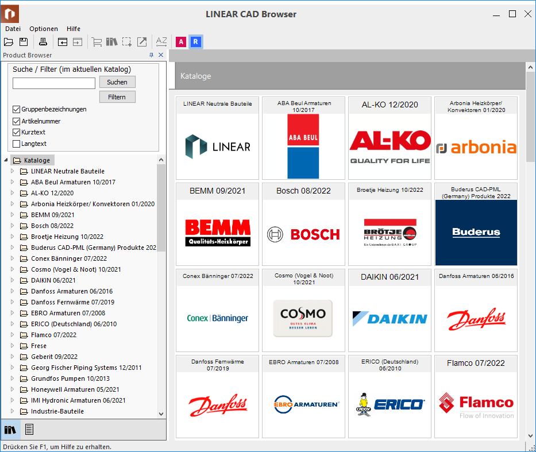
Task: Toggle Gruppenbezeichnungen checkbox
Action: 16,109
